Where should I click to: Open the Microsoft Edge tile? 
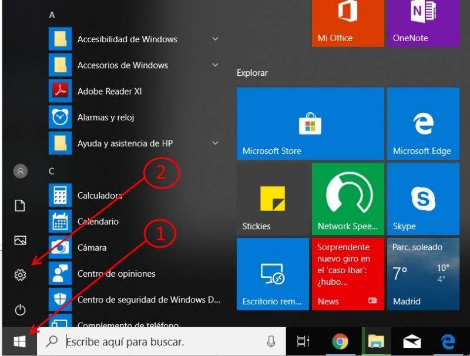(x=423, y=123)
